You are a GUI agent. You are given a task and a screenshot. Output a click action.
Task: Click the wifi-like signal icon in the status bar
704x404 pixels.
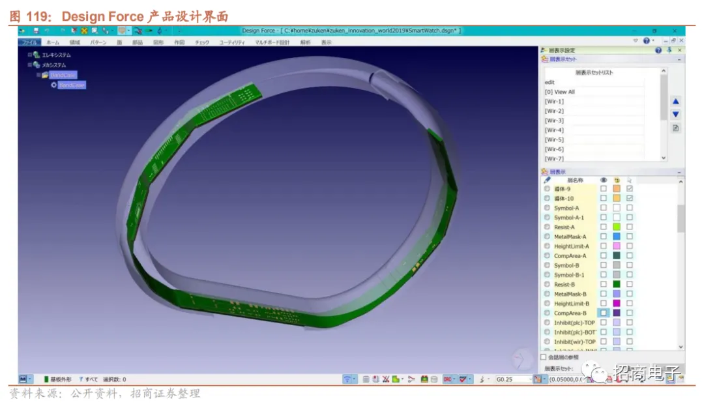point(347,379)
